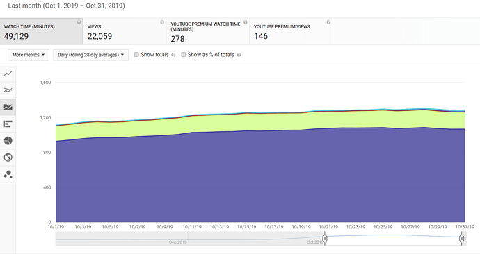Select the bubble chart icon
The height and width of the screenshot is (254, 480).
tap(8, 174)
